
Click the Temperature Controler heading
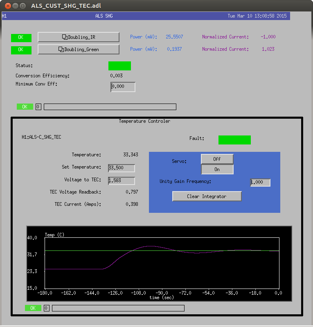(x=144, y=121)
